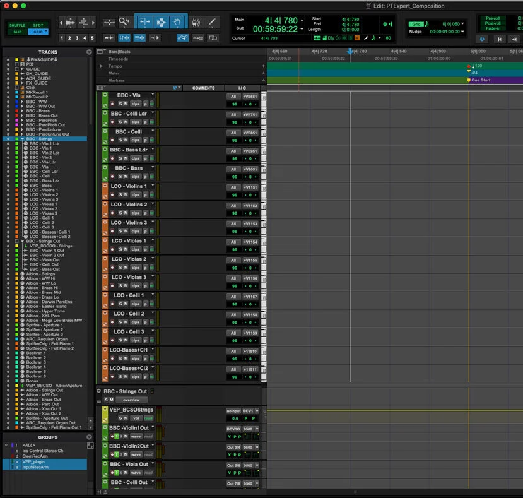Expand the Tempo ruler lane
Image resolution: width=523 pixels, height=498 pixels.
[101, 66]
